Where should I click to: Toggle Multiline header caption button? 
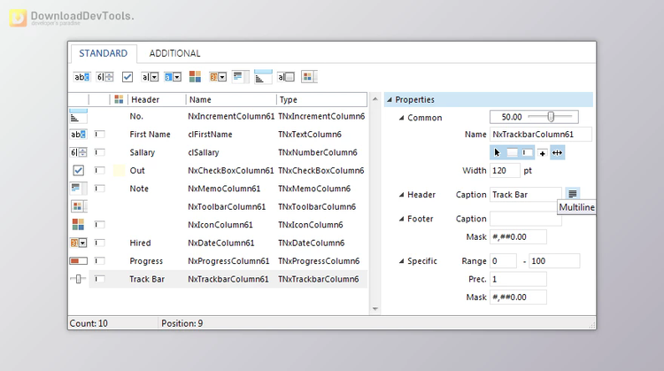pyautogui.click(x=573, y=194)
